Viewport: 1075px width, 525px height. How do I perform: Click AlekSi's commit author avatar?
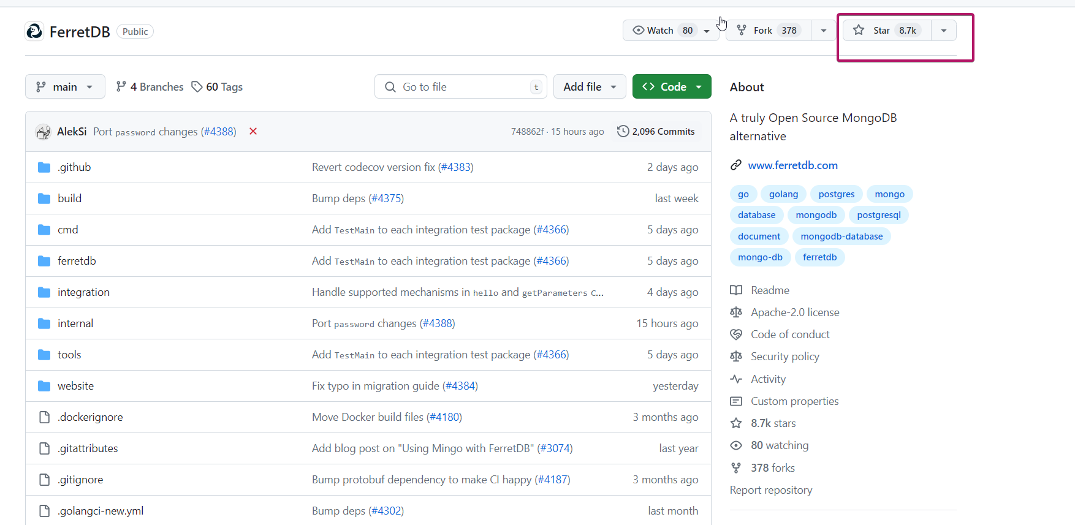(x=43, y=132)
